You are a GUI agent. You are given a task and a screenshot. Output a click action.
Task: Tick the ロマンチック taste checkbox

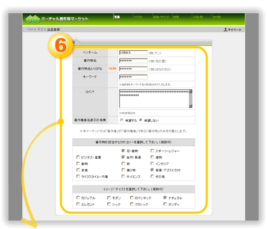pyautogui.click(x=131, y=198)
